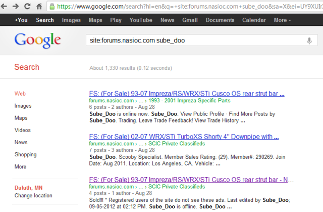Click the browser forward arrow
The image size is (323, 212).
coord(16,6)
